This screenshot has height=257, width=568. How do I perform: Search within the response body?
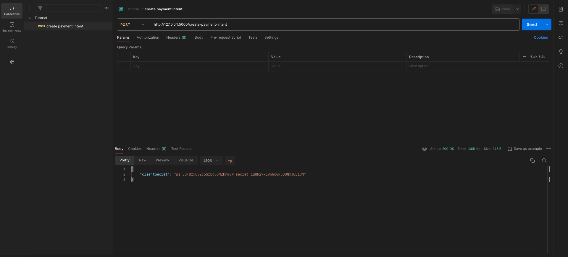pyautogui.click(x=544, y=161)
